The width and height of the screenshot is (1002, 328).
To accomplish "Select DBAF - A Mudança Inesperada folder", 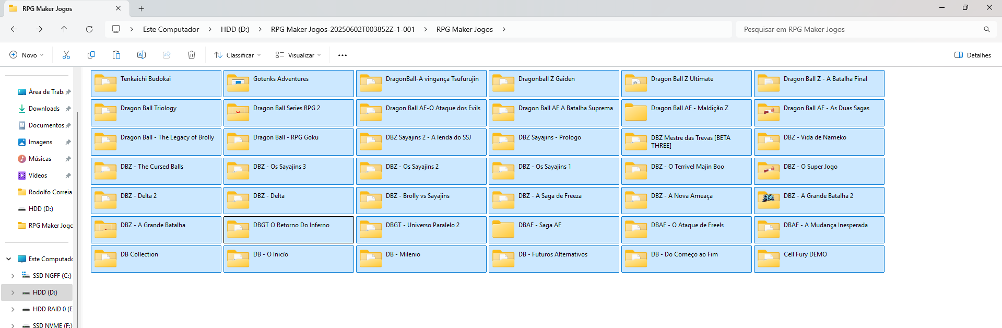I will [x=819, y=230].
